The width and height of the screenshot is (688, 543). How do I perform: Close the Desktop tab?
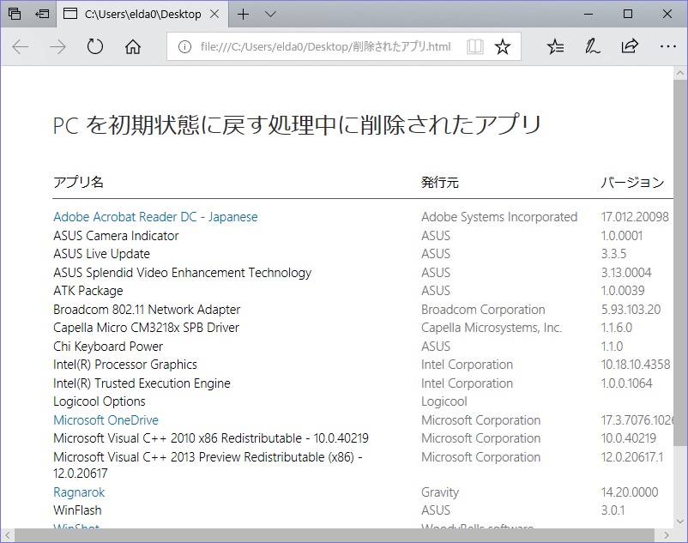(214, 14)
